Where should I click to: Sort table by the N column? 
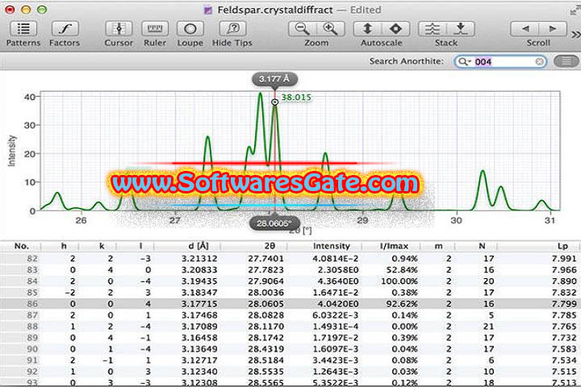click(482, 246)
